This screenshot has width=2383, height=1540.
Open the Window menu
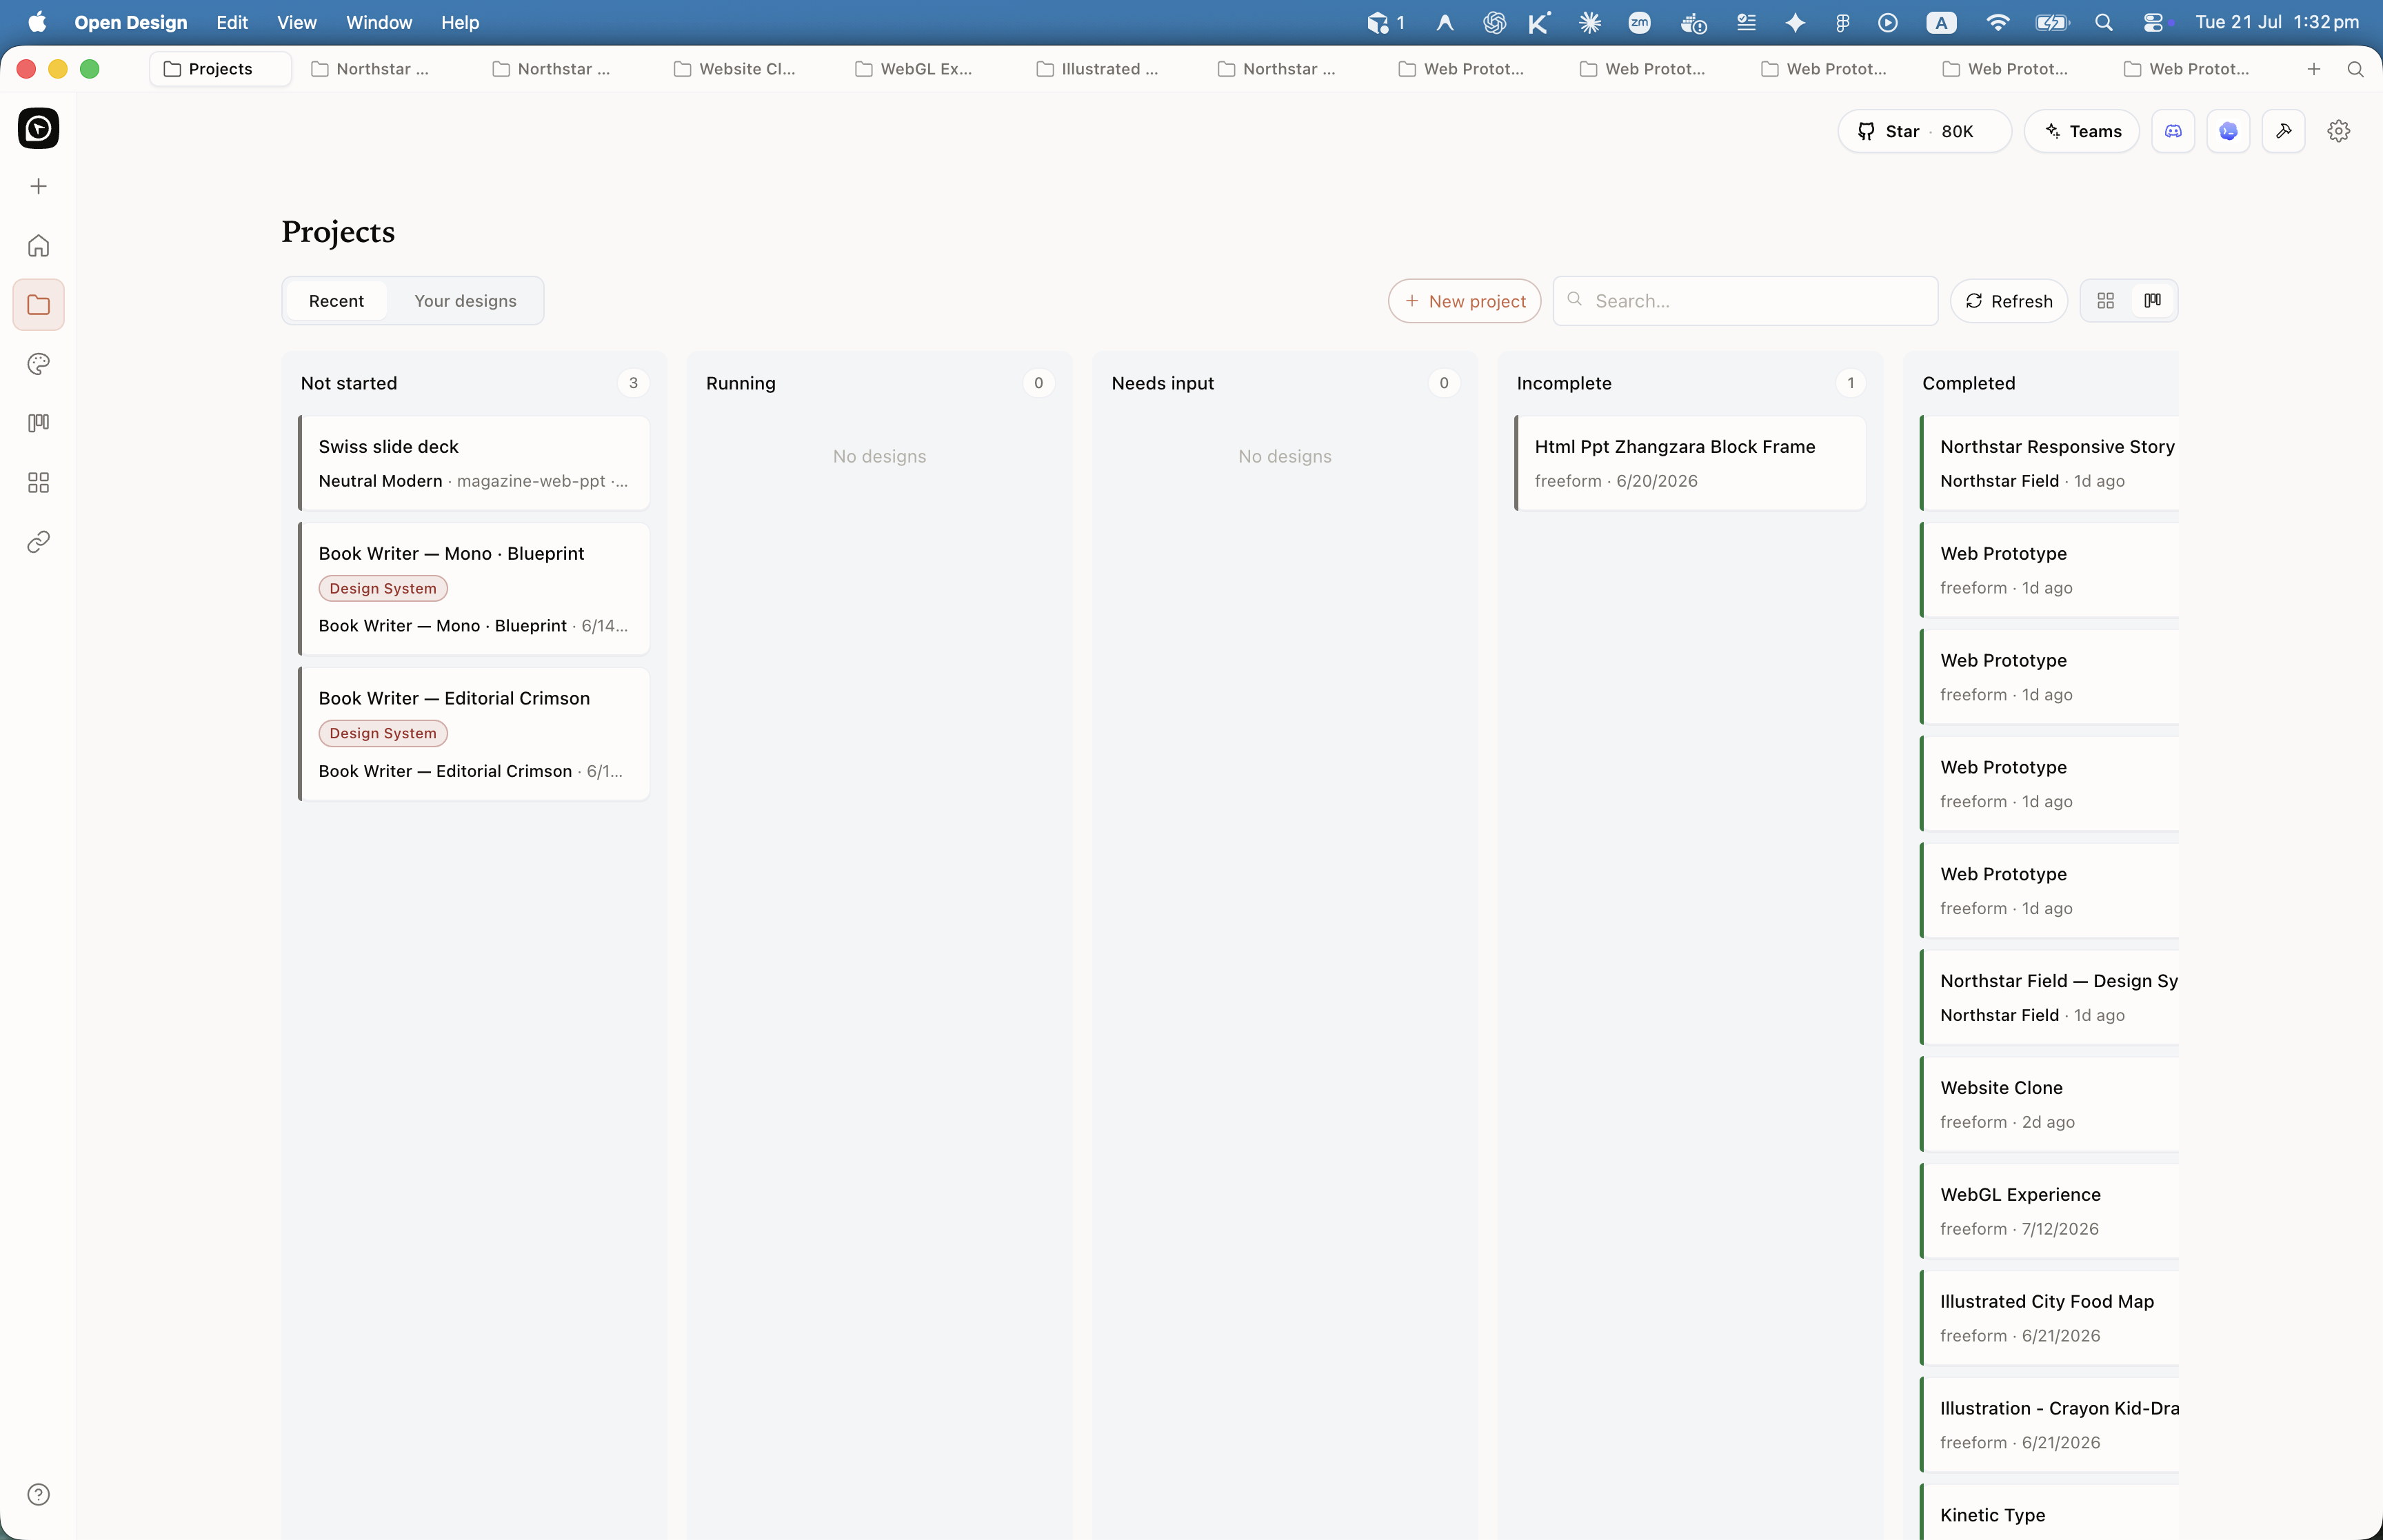click(x=379, y=22)
